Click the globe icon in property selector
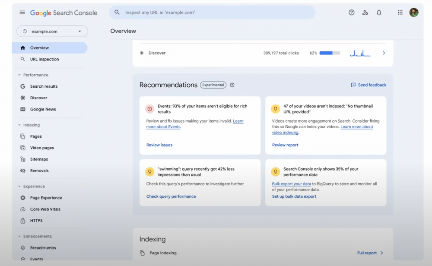Screen dimensions: 432x266 [x=25, y=32]
